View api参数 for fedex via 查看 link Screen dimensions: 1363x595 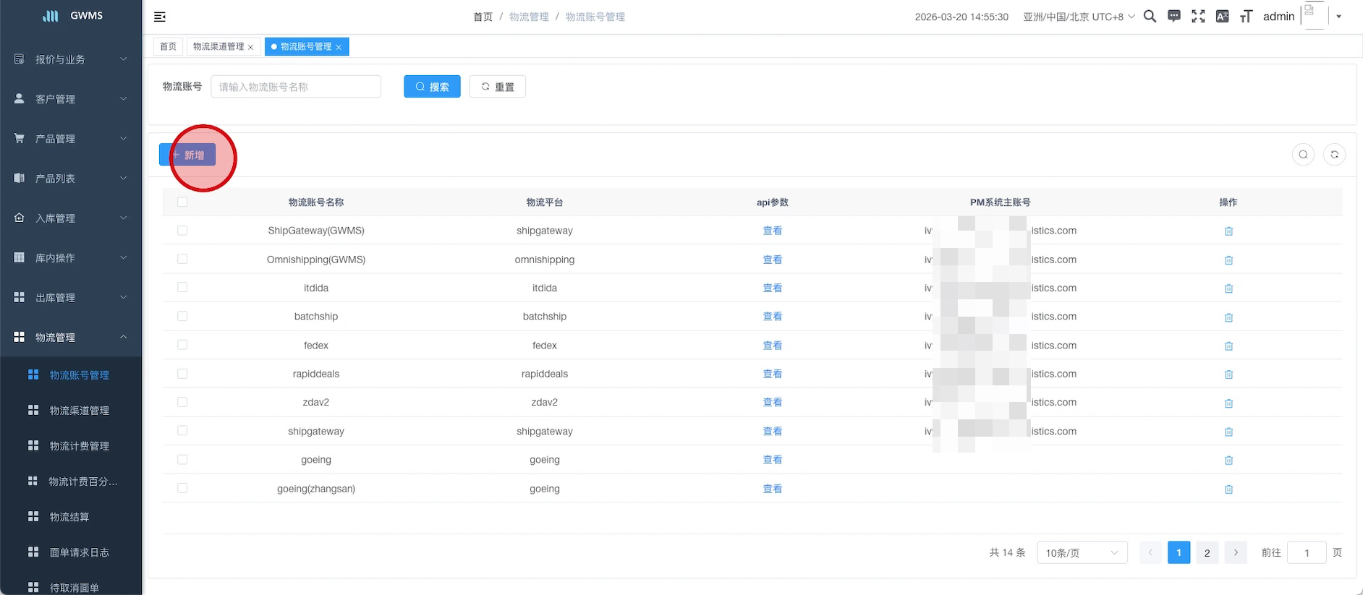point(773,346)
